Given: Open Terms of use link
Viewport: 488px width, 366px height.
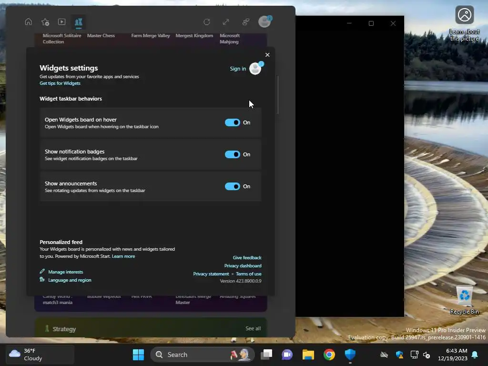Looking at the screenshot, I should pos(249,274).
